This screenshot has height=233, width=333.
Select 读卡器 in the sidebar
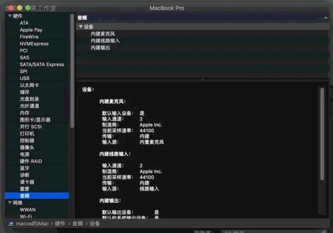point(27,182)
